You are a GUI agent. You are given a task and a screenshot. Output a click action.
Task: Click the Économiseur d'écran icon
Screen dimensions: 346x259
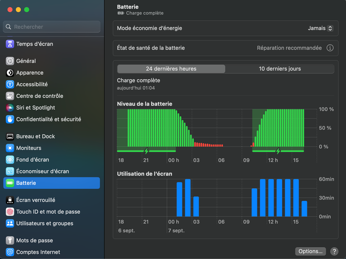coord(10,172)
